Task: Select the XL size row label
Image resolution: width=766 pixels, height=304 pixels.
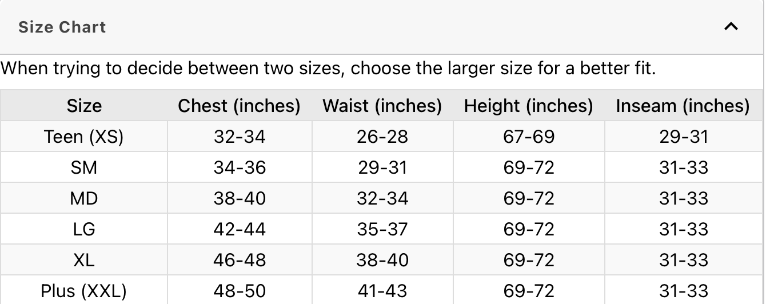Action: pyautogui.click(x=84, y=260)
